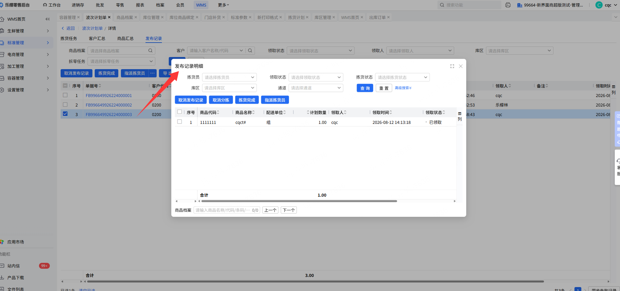
Task: Close the 库位管理 tab
Action: pyautogui.click(x=162, y=17)
